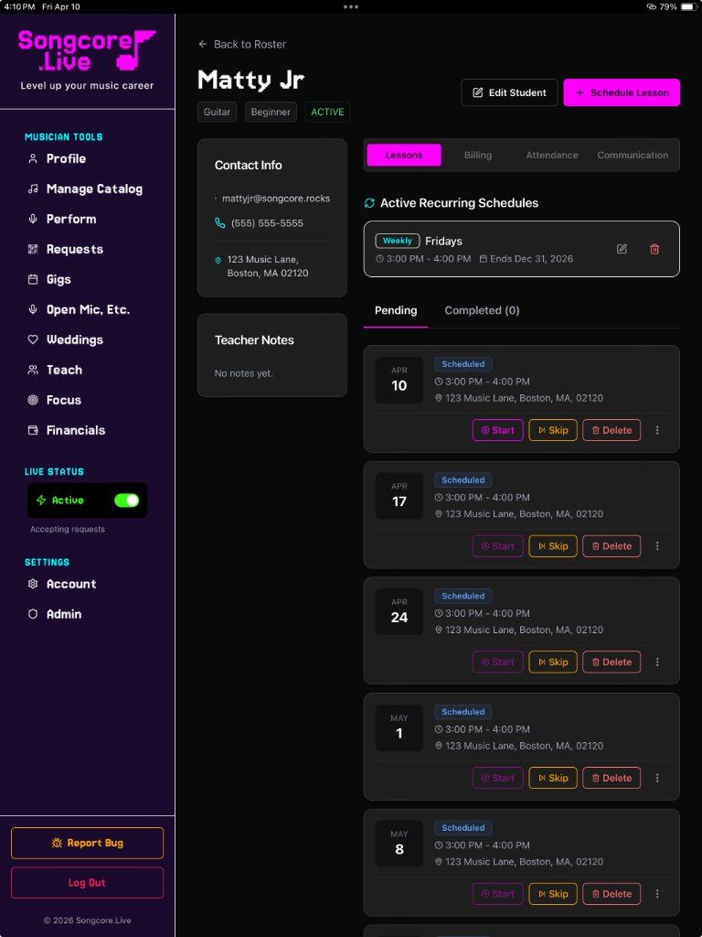Click the location pin in Contact Info
Image resolution: width=702 pixels, height=937 pixels.
pos(218,261)
